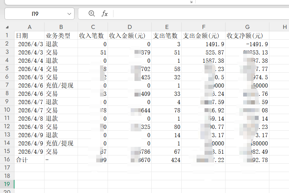
Task: Select column G header
Action: point(247,27)
